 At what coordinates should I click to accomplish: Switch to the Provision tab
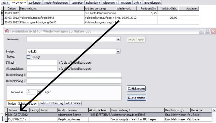coord(125,3)
